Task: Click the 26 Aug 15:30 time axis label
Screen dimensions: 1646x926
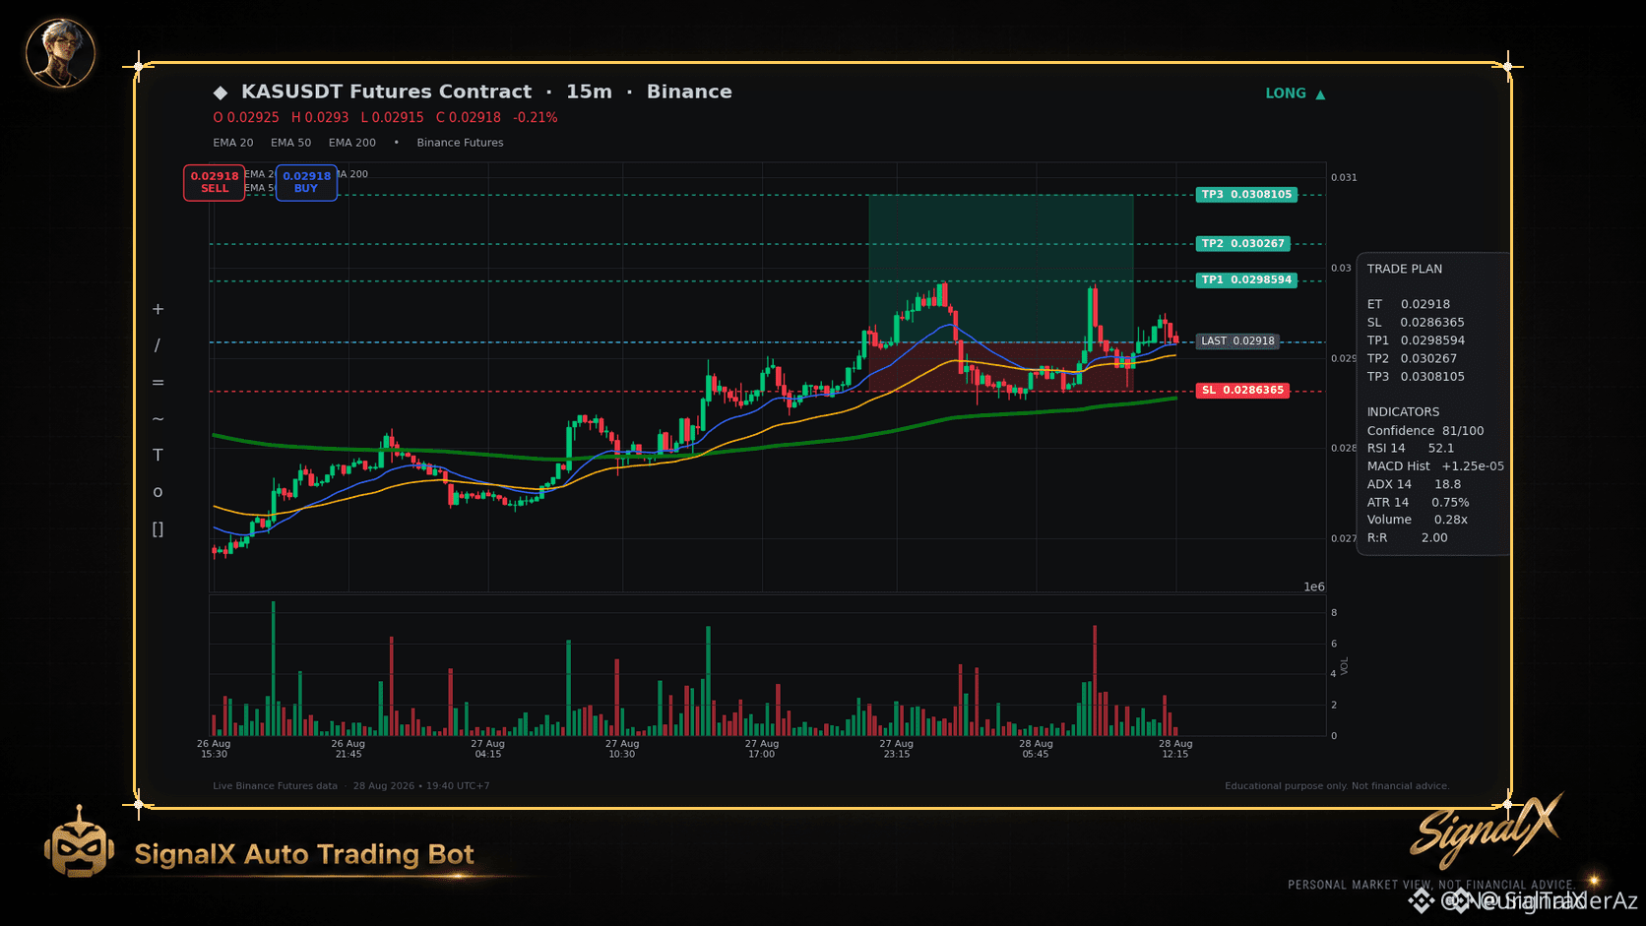Action: point(214,749)
